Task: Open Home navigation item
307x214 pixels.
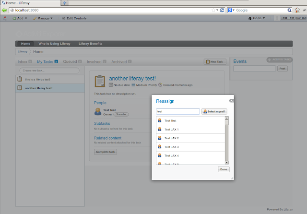Action: coord(25,44)
